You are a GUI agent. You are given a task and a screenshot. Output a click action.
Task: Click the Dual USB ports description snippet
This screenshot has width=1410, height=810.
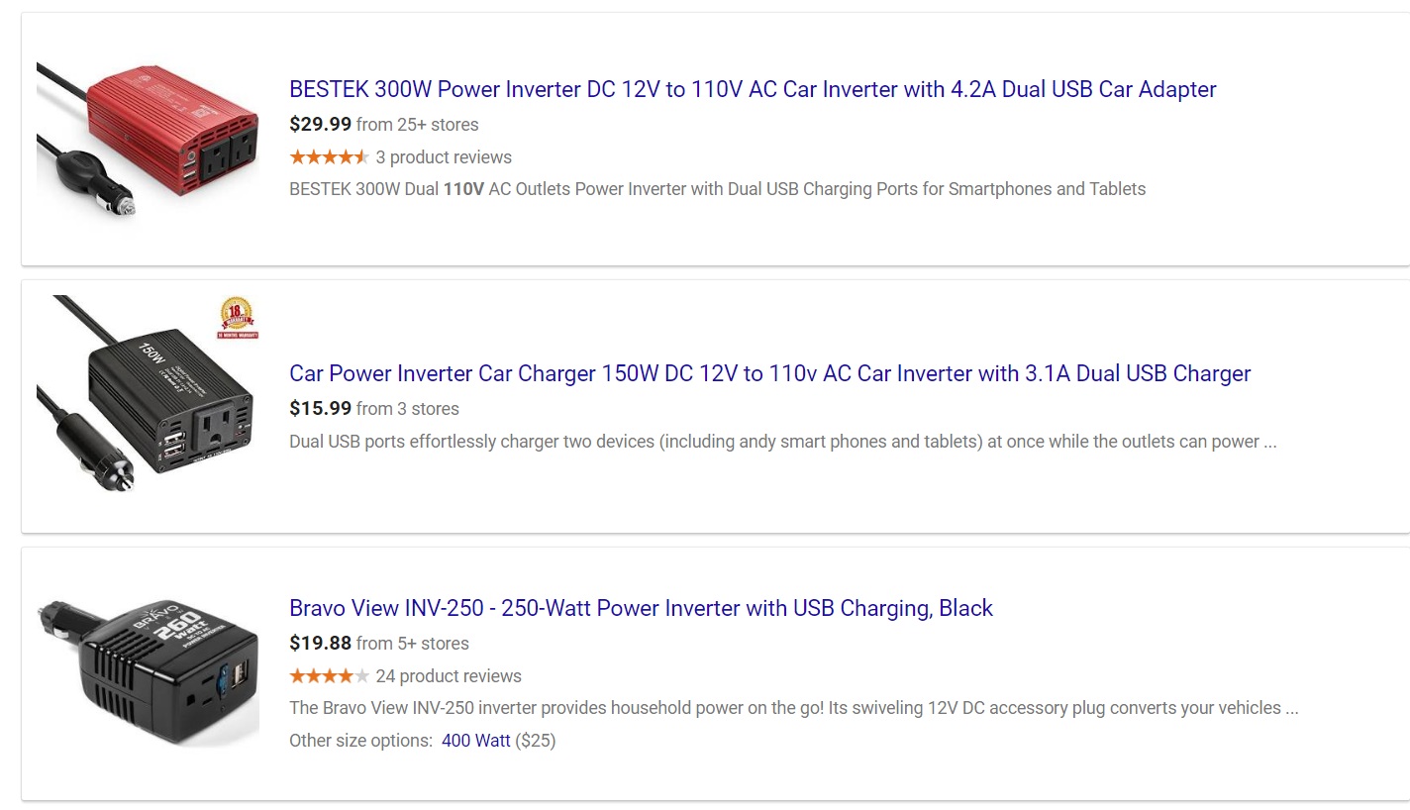(782, 442)
